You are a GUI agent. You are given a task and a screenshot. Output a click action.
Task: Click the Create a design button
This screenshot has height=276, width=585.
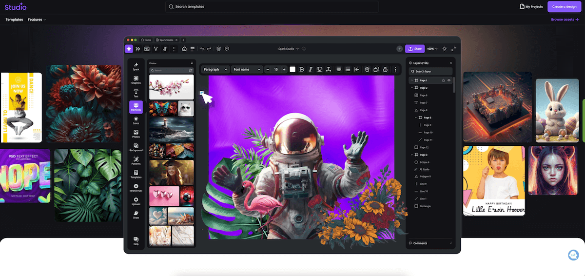point(564,6)
